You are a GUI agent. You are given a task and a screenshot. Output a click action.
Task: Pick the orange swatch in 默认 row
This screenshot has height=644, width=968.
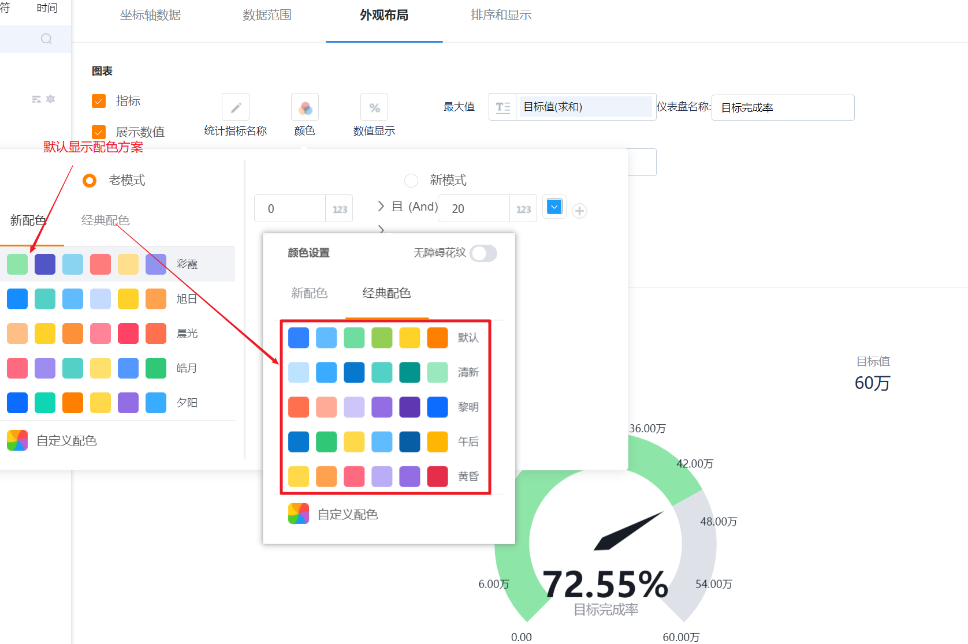[437, 338]
